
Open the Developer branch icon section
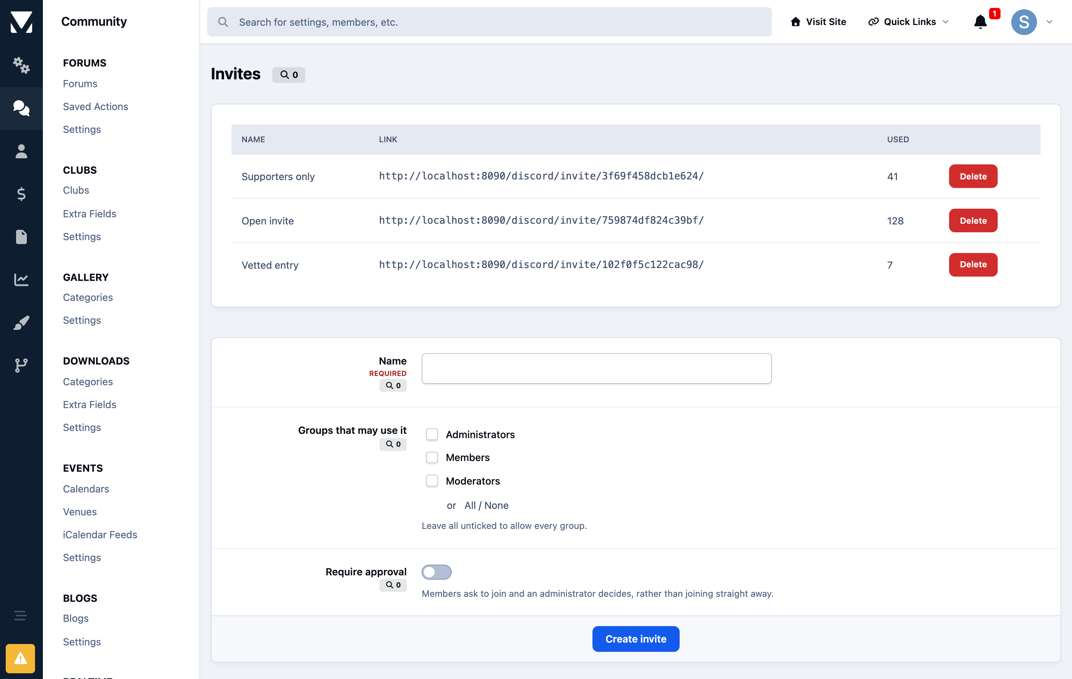[x=21, y=365]
